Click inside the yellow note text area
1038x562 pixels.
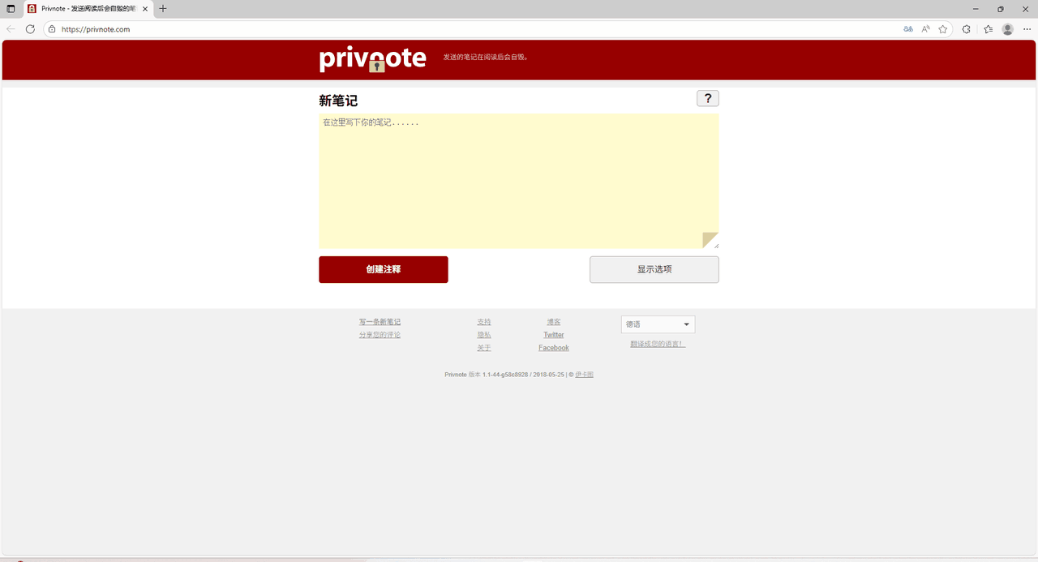pyautogui.click(x=518, y=181)
